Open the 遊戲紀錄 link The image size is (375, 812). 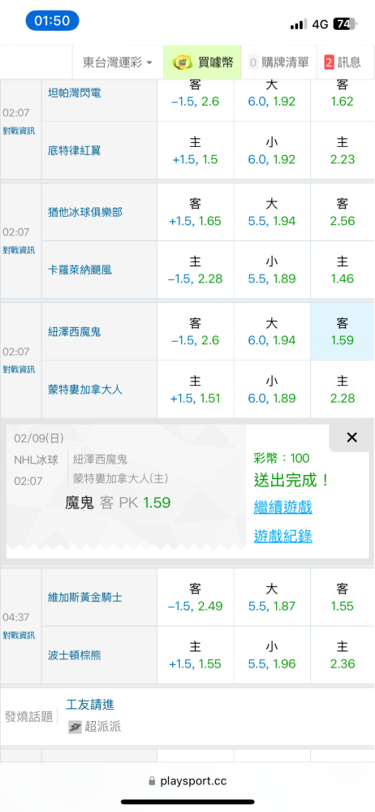282,537
